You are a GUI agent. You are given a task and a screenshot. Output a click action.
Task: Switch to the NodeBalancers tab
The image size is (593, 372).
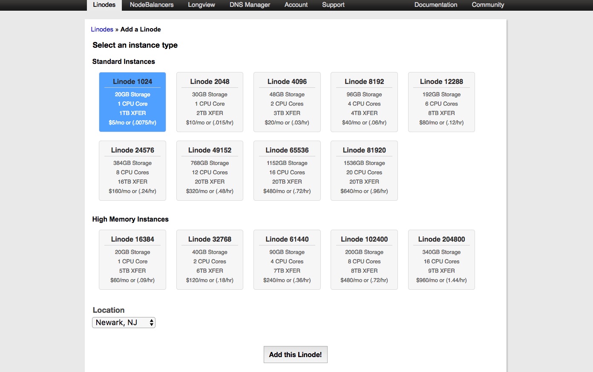coord(152,5)
